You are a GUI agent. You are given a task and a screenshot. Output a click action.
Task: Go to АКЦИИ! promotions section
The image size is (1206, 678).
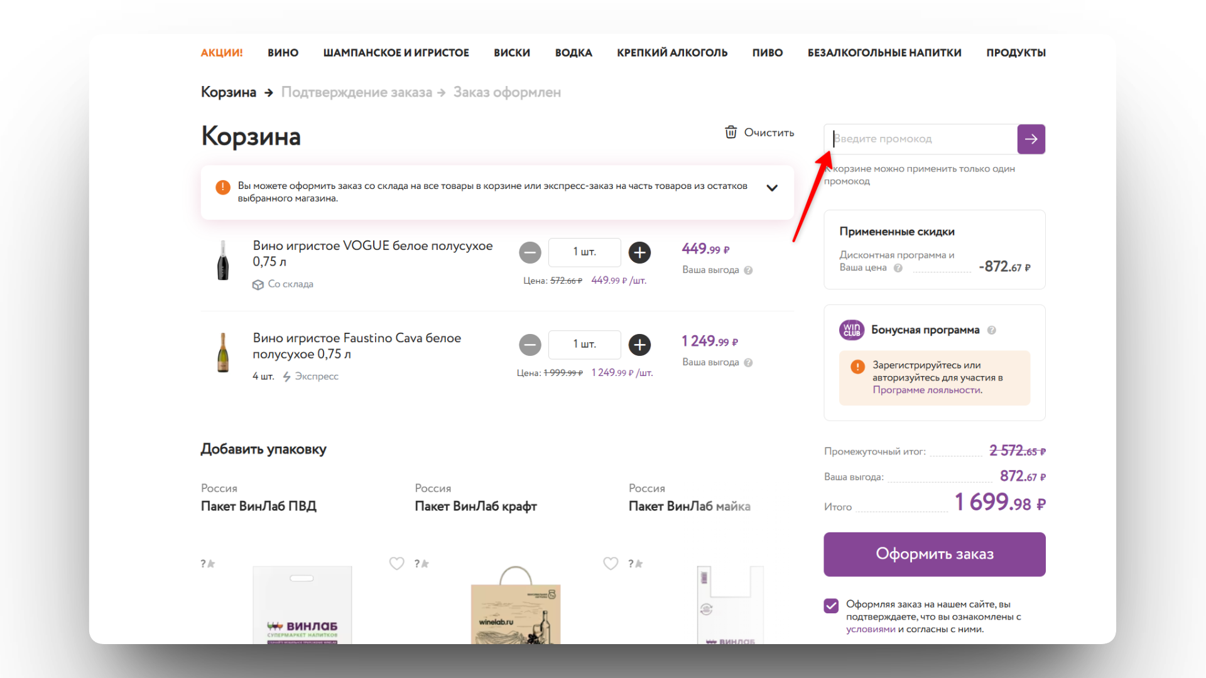point(221,53)
